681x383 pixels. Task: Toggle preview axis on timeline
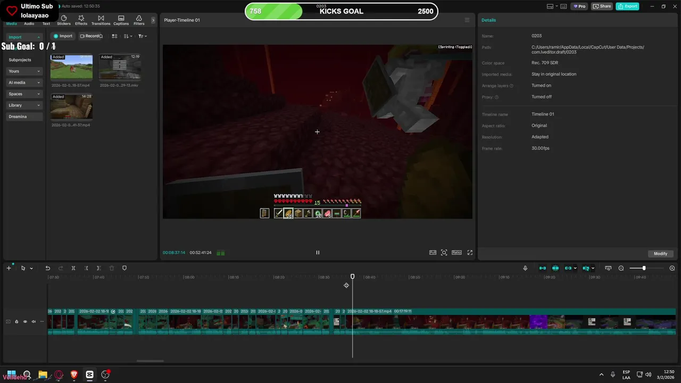tap(586, 268)
